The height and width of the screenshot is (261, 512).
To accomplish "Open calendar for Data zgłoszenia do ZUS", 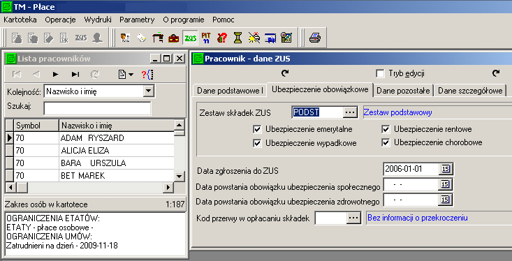I will coord(446,169).
